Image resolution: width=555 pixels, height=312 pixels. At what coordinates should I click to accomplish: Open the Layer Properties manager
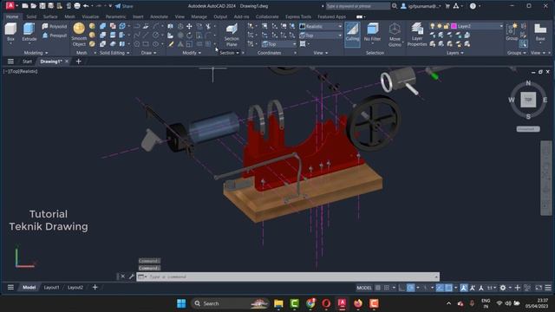click(417, 35)
